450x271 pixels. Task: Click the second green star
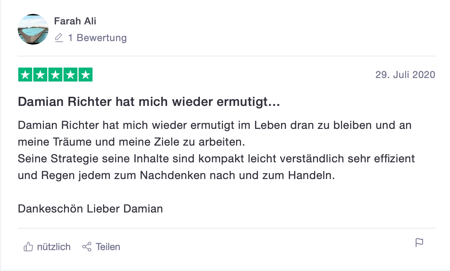[x=40, y=75]
